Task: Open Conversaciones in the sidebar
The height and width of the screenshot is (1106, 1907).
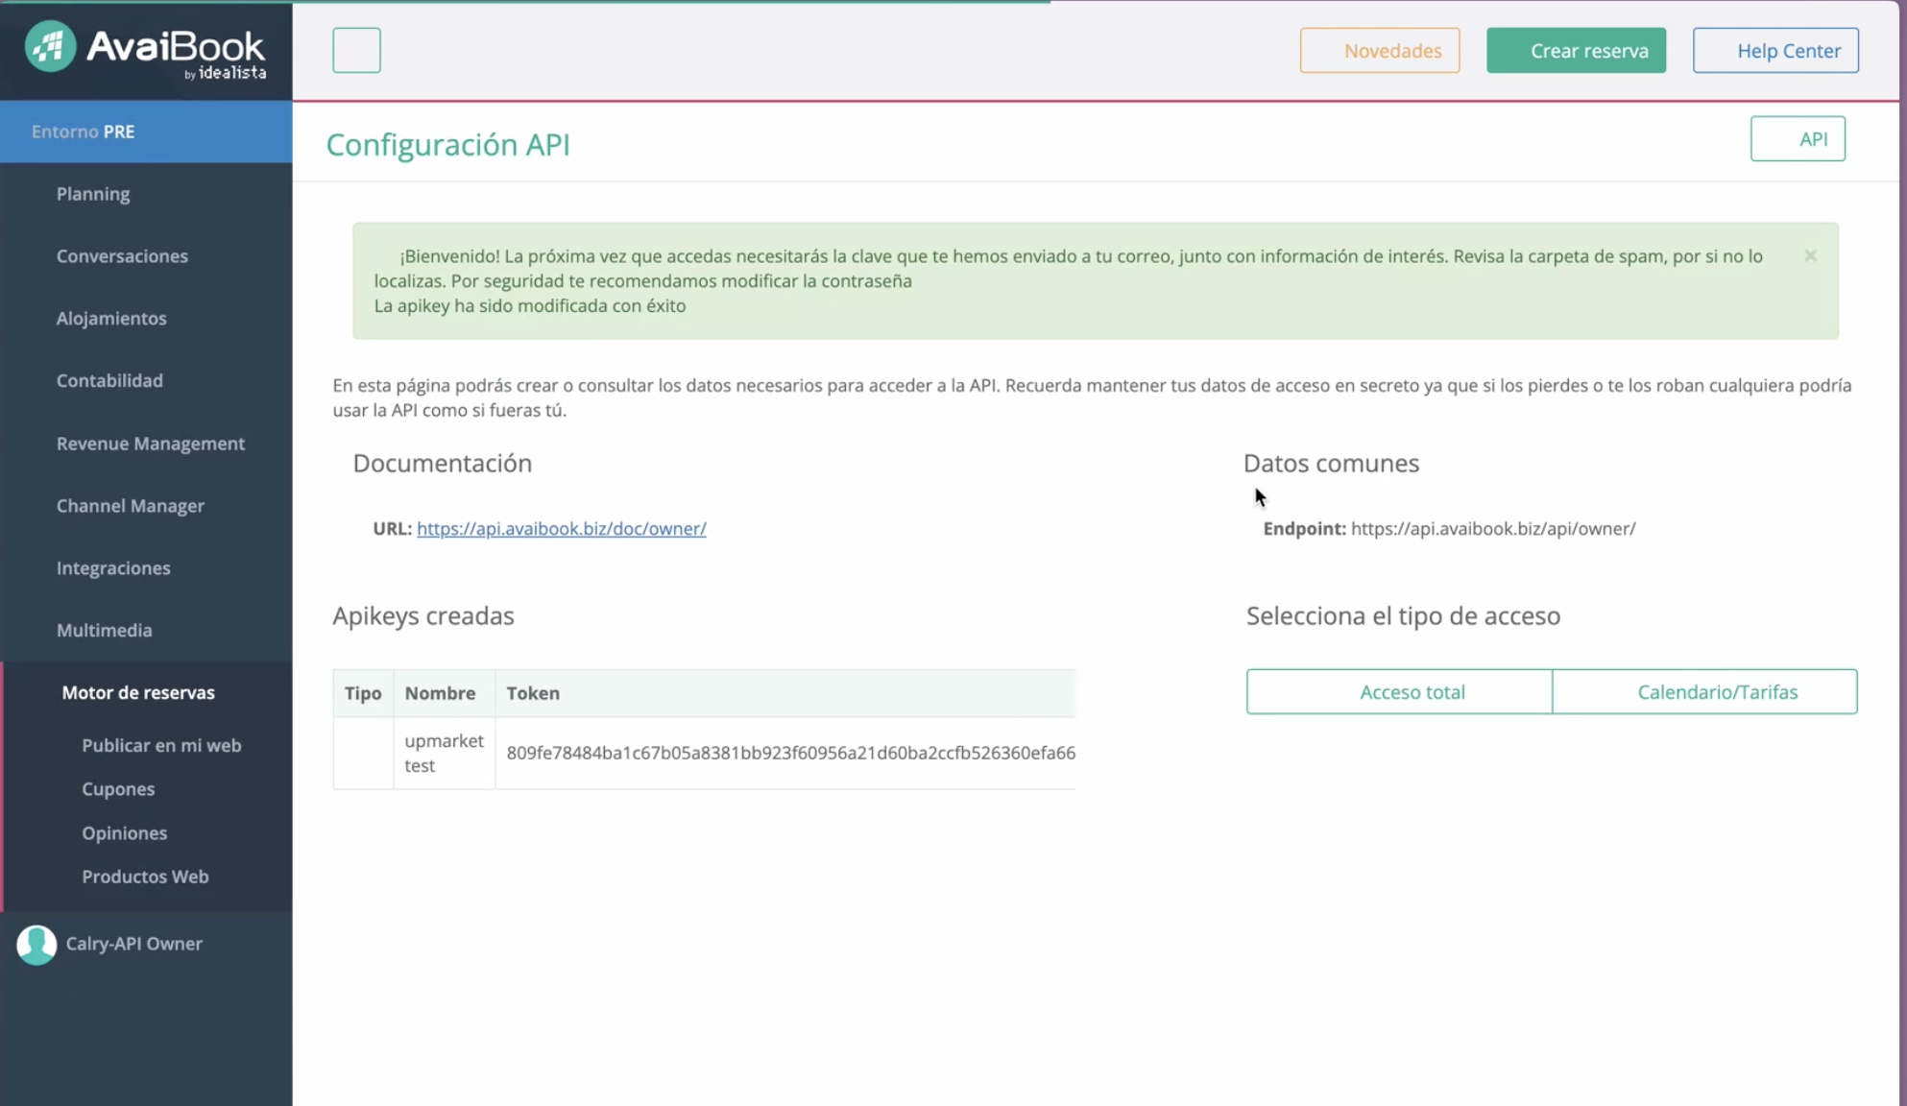Action: click(x=122, y=256)
